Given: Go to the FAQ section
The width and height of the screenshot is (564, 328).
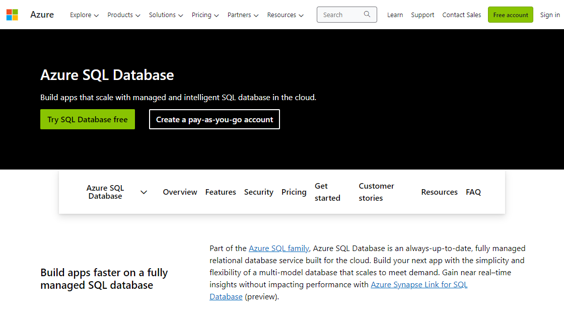Looking at the screenshot, I should (x=473, y=192).
